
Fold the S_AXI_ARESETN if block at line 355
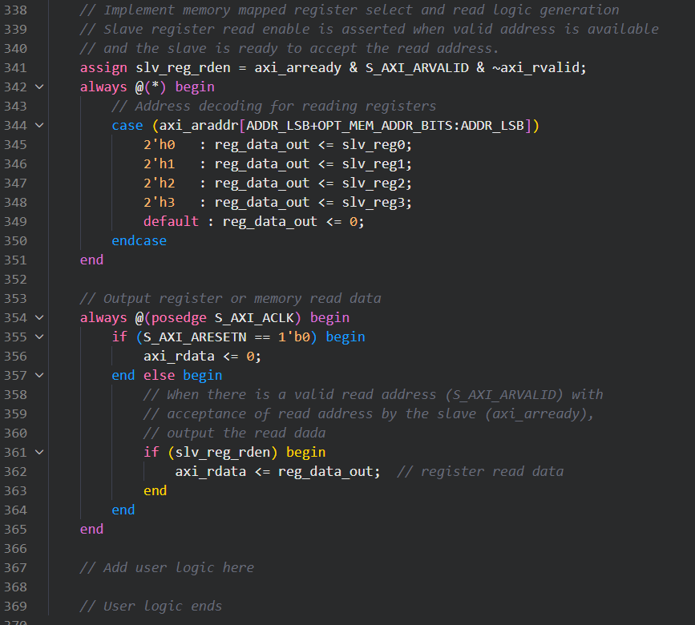pos(39,337)
